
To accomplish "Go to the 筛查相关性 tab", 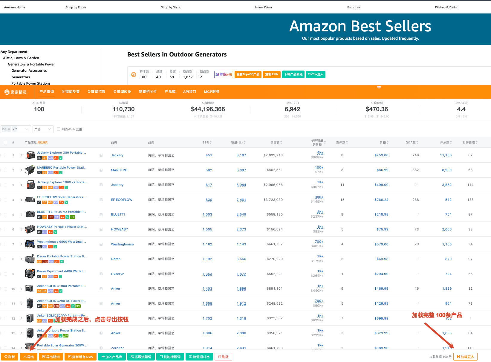I will point(148,92).
